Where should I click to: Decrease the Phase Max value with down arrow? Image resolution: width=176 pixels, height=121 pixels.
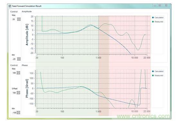click(18, 74)
